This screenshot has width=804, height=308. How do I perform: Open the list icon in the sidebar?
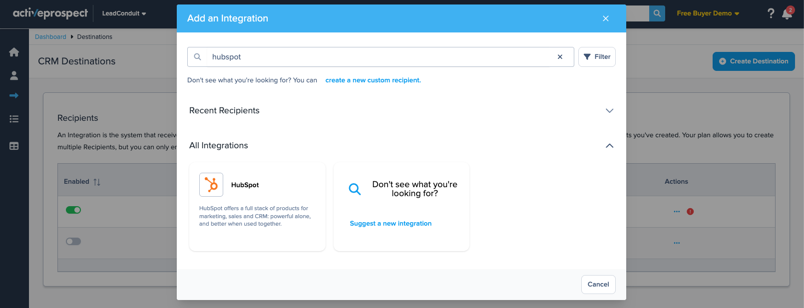tap(14, 119)
